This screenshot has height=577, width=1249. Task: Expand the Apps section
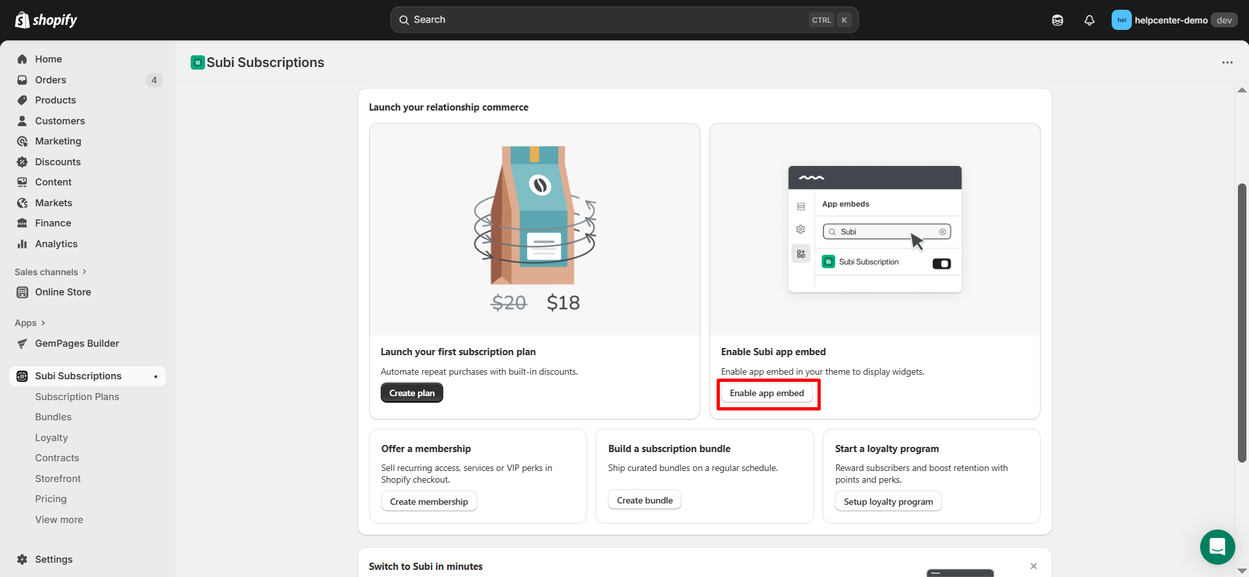coord(30,323)
